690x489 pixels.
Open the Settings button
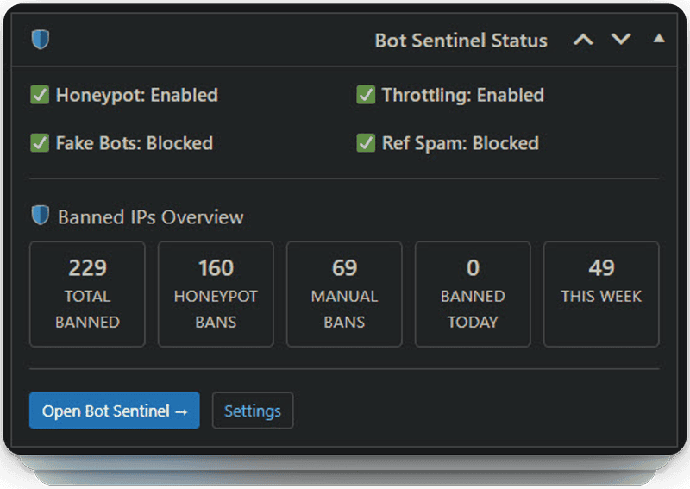(253, 411)
